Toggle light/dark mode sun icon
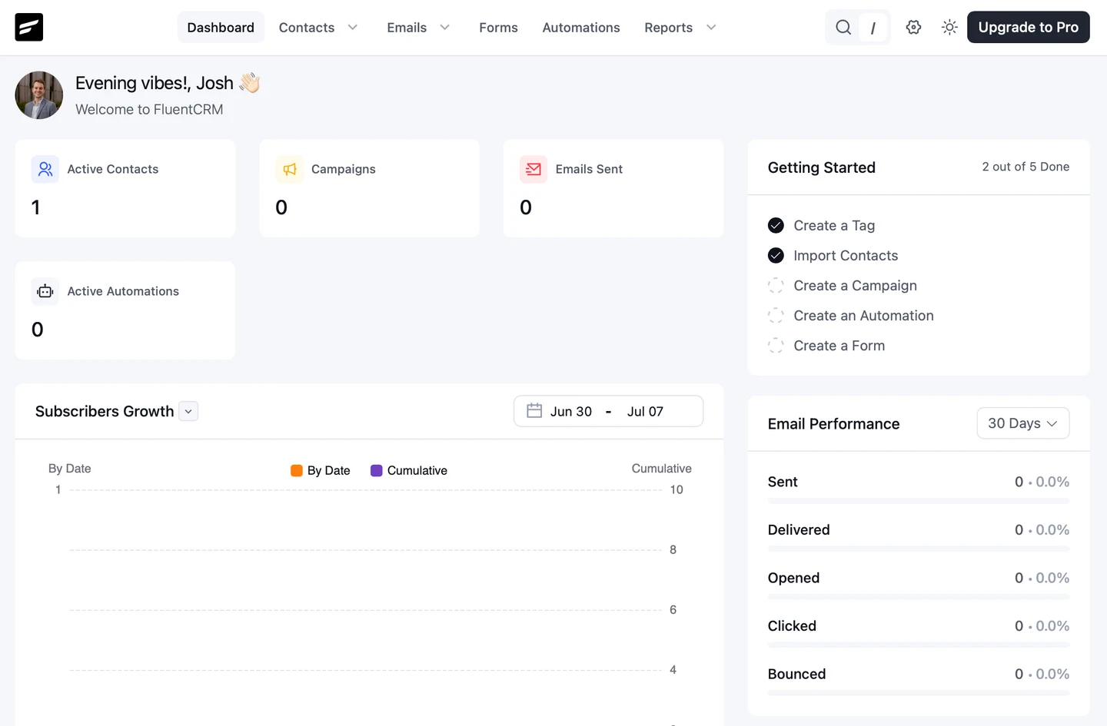Image resolution: width=1107 pixels, height=726 pixels. (x=949, y=28)
